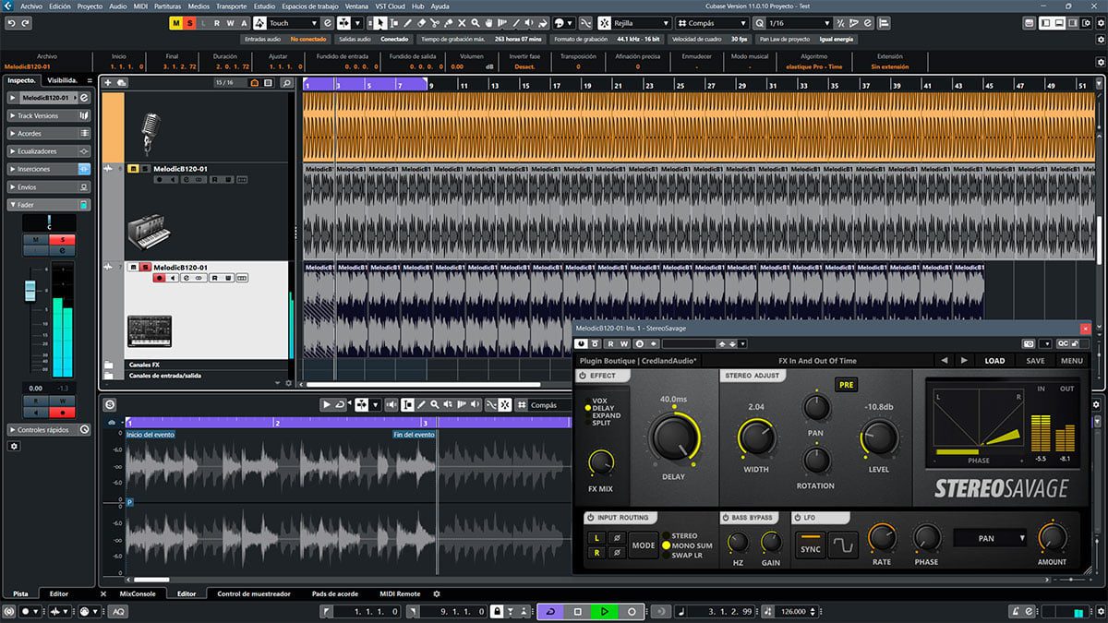Select the zoom magnifier tool

475,22
